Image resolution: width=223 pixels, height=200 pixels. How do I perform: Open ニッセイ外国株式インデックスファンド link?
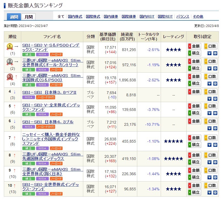coord(51,139)
